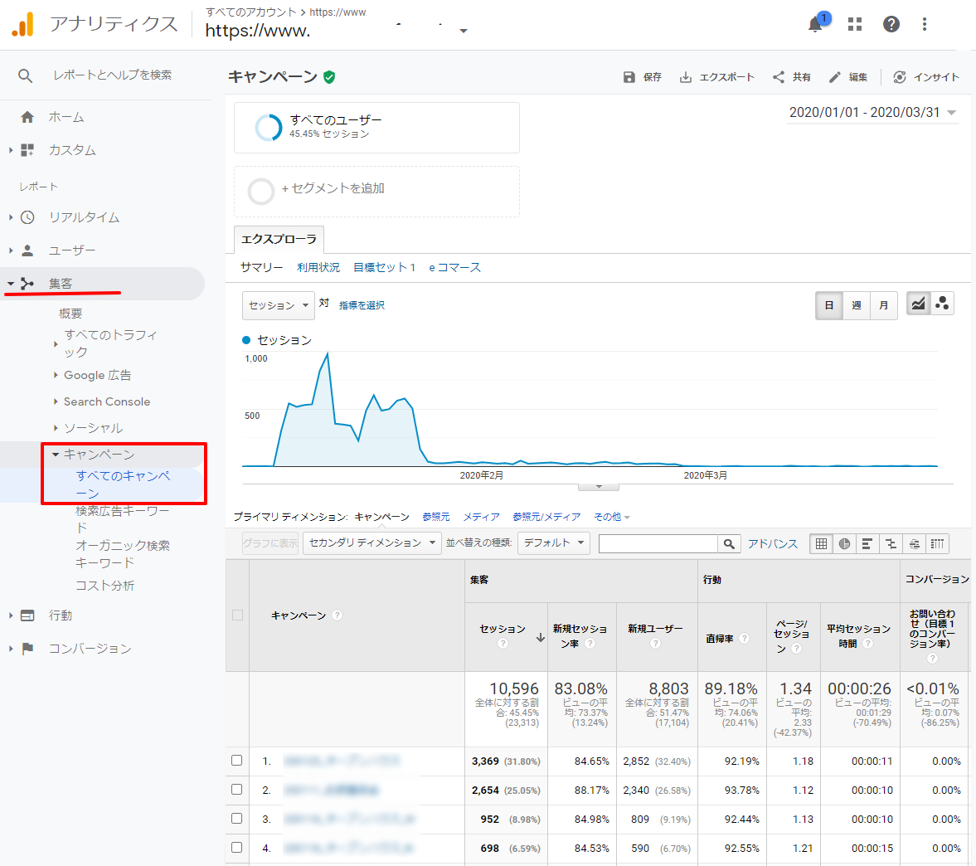The height and width of the screenshot is (866, 976).
Task: Open the 概要 report under 集客
Action: pyautogui.click(x=70, y=314)
